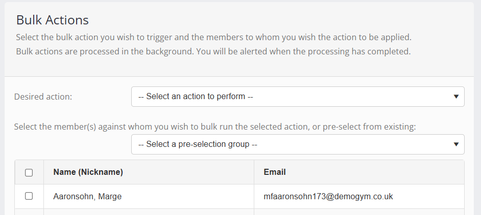481x215 pixels.
Task: Click the blank space after Marge's email address
Action: pos(429,197)
